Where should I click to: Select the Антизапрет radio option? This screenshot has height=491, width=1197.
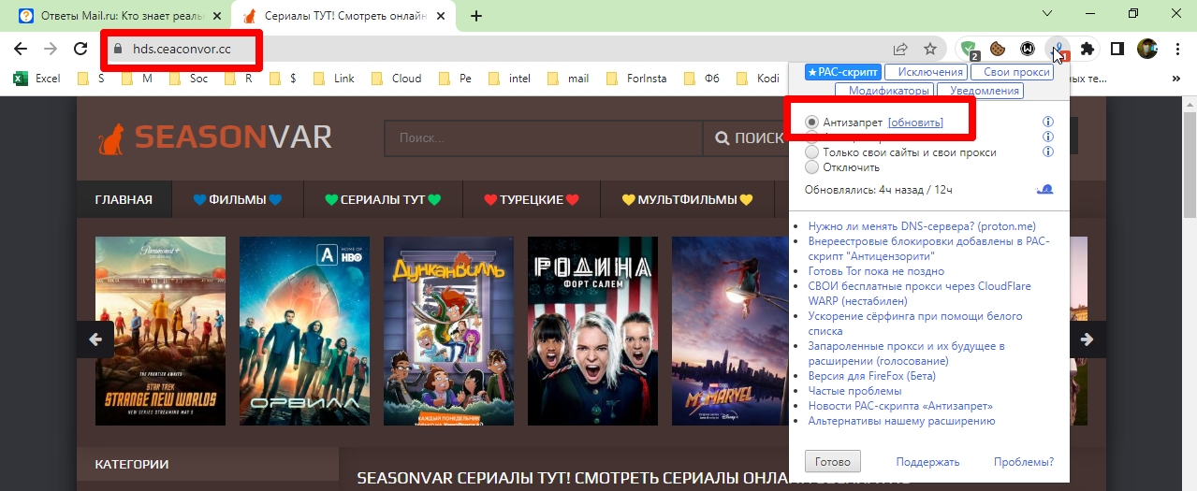point(812,123)
